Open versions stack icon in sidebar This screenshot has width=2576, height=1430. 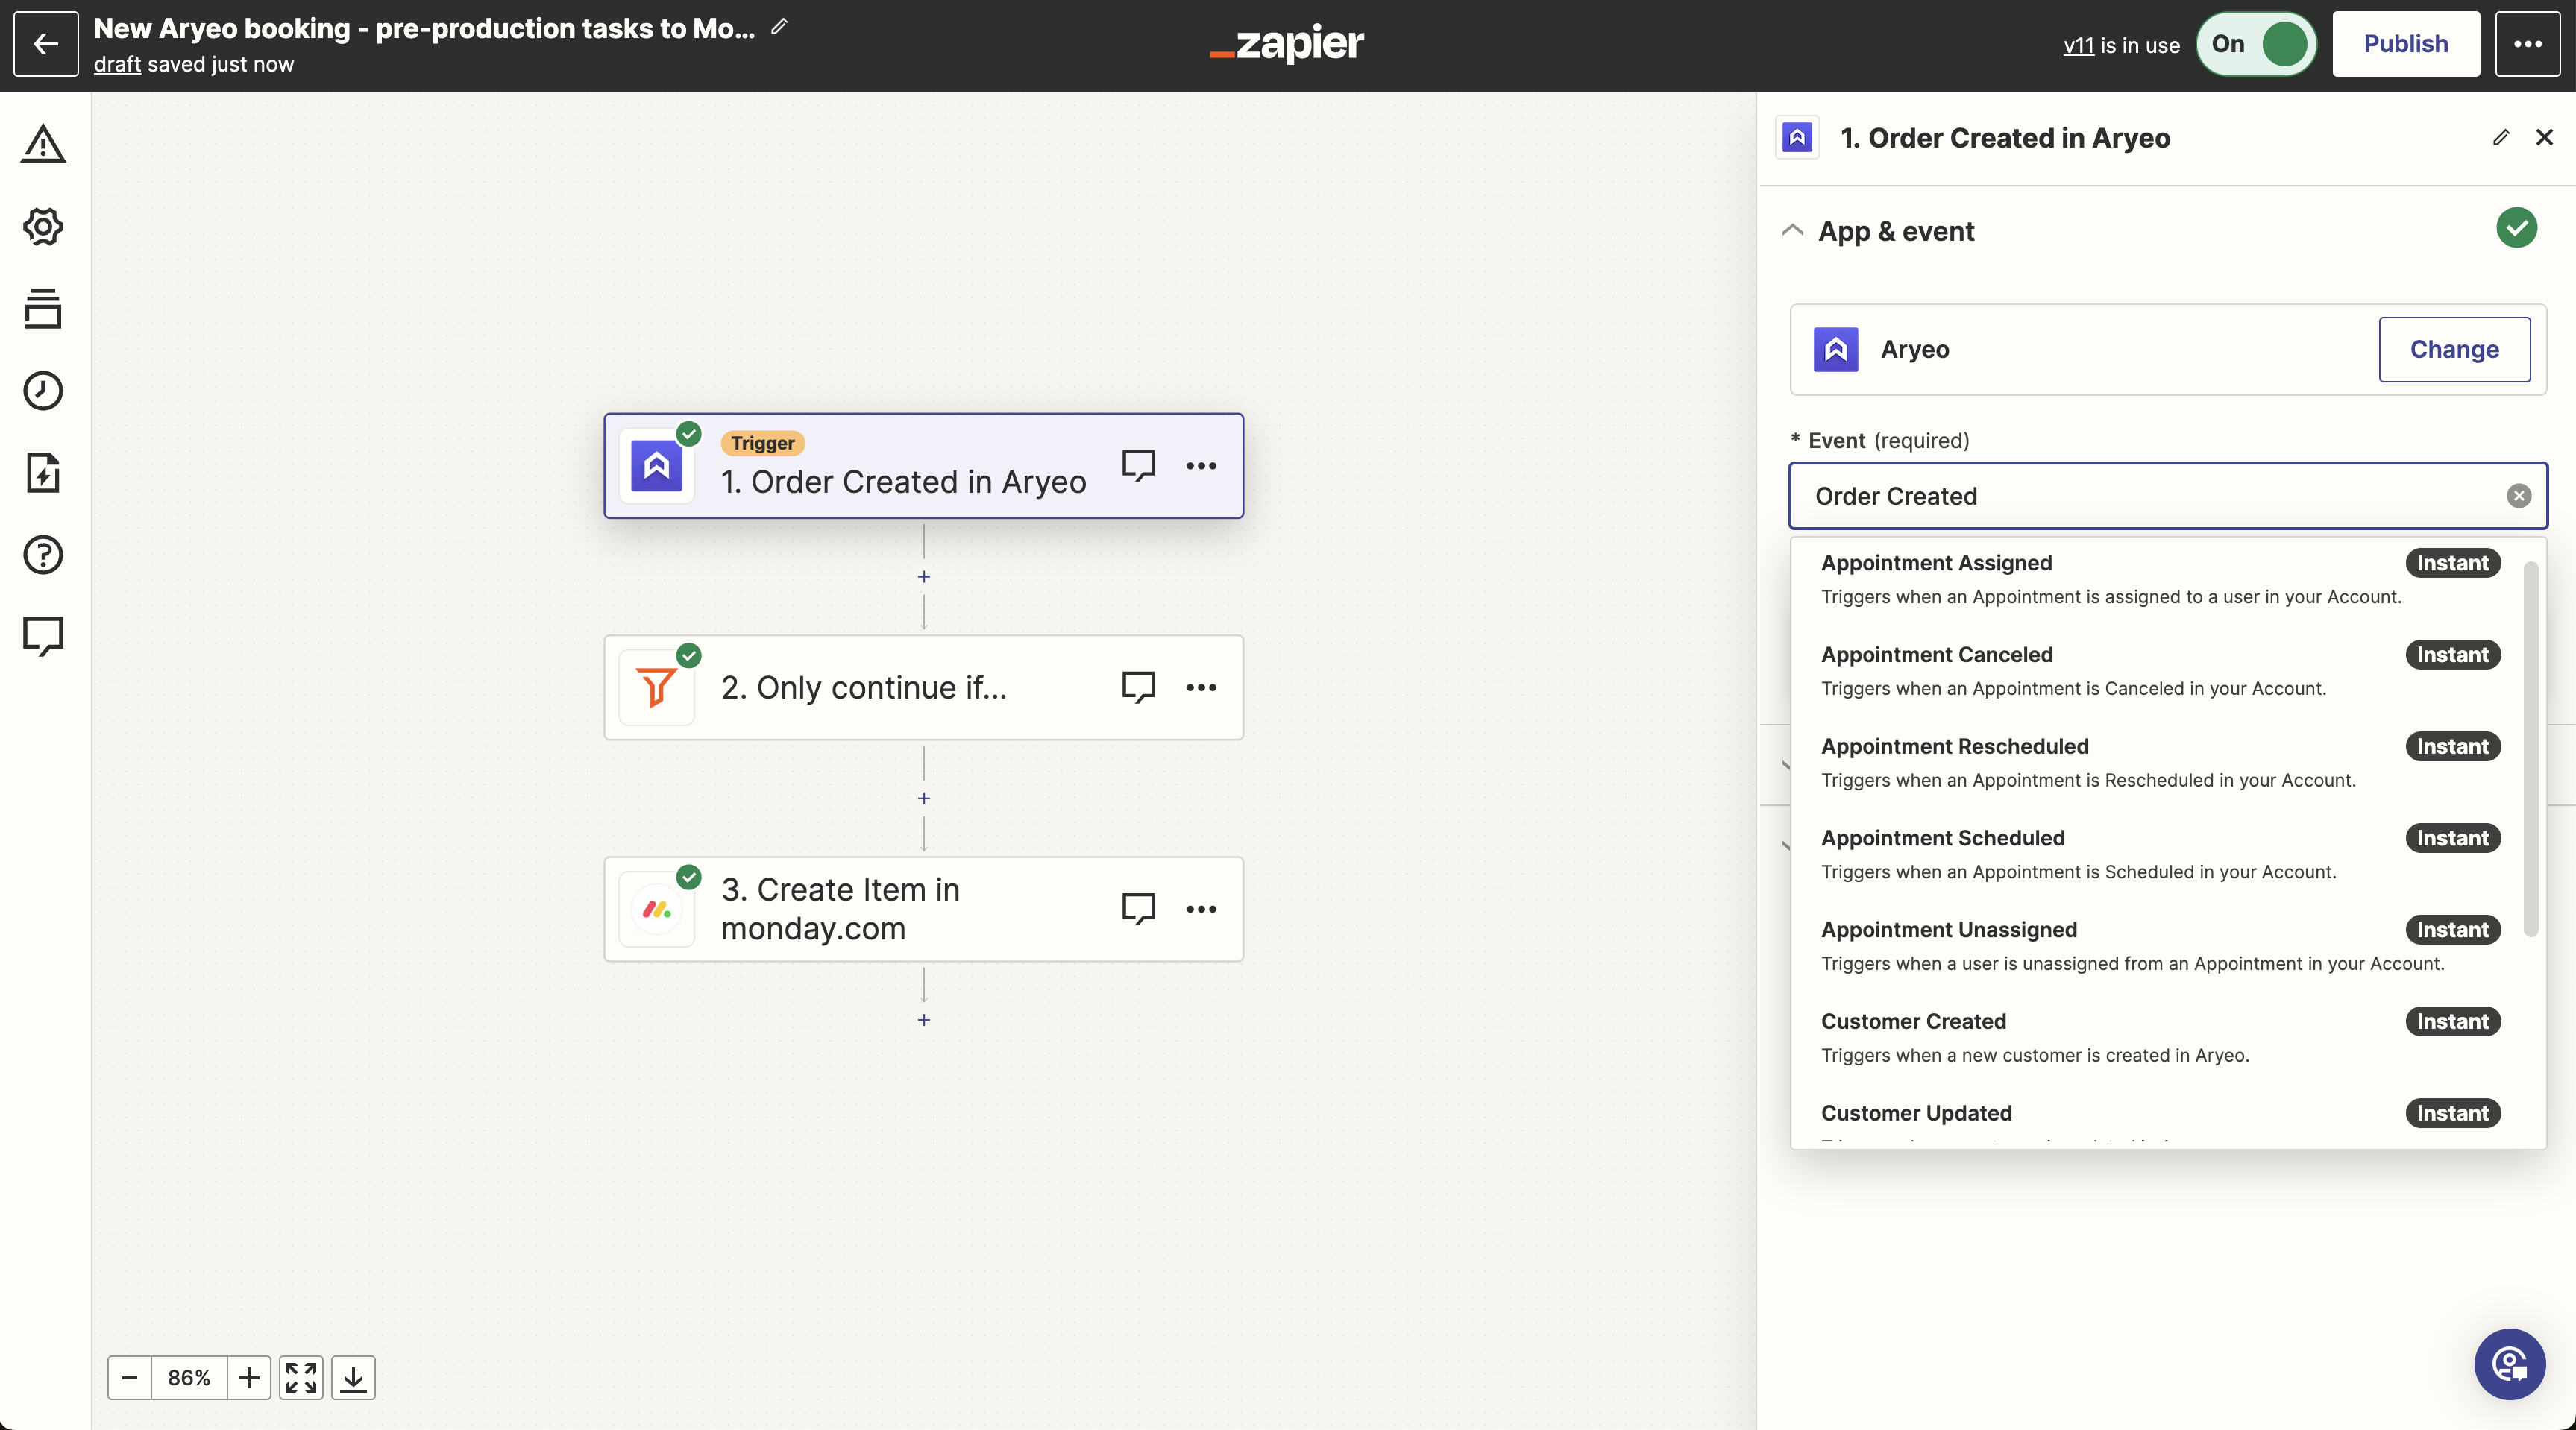(x=43, y=308)
